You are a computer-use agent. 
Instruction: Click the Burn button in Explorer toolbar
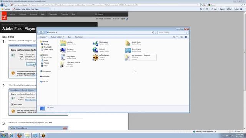[x=70, y=37]
